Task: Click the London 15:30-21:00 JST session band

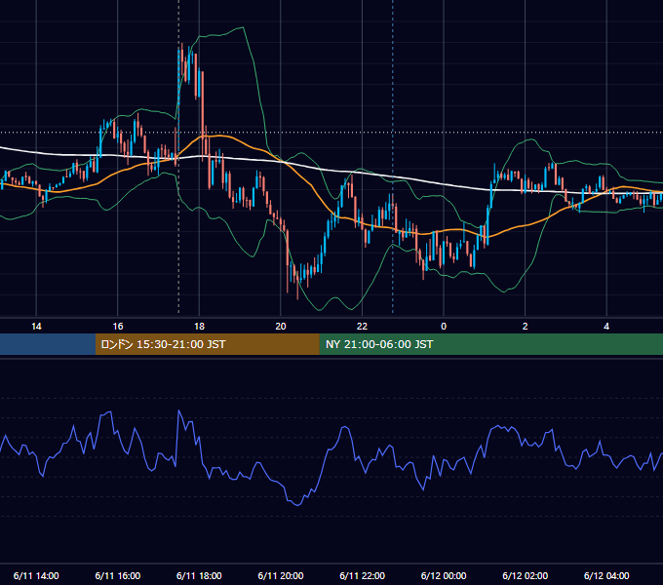Action: [x=207, y=344]
